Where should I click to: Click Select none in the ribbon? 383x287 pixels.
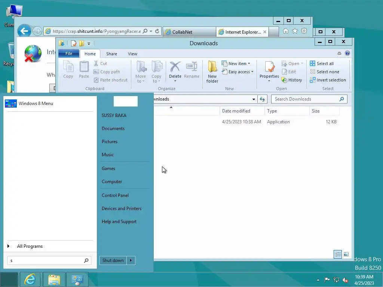324,72
